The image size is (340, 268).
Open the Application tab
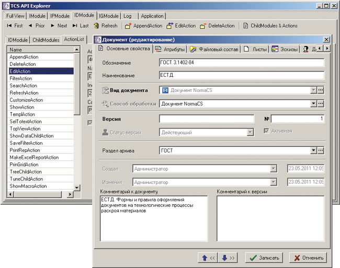[152, 16]
